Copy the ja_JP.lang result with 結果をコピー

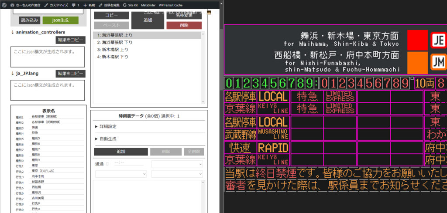tap(70, 74)
